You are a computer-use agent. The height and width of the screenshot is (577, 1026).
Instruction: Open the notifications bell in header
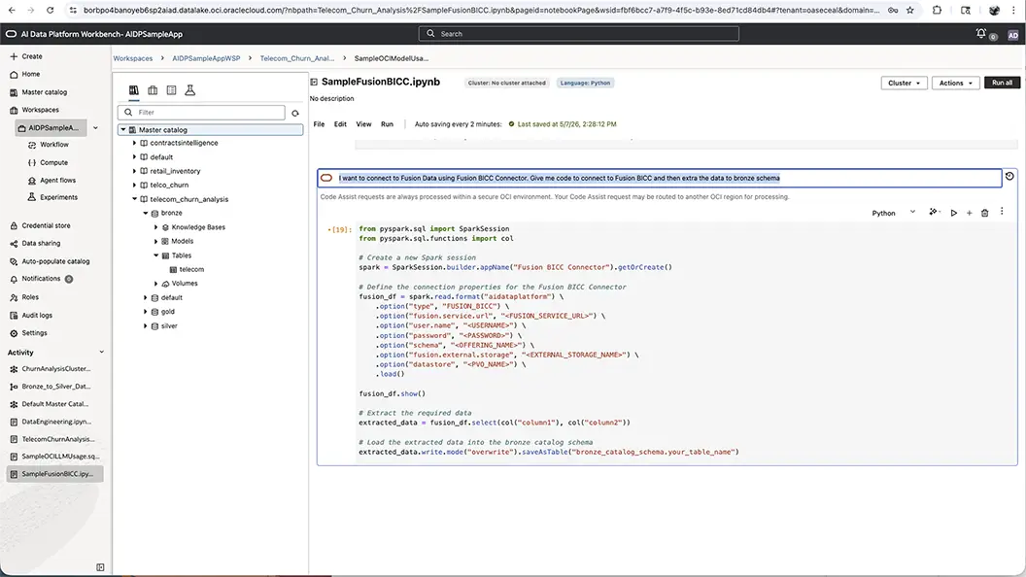coord(980,33)
